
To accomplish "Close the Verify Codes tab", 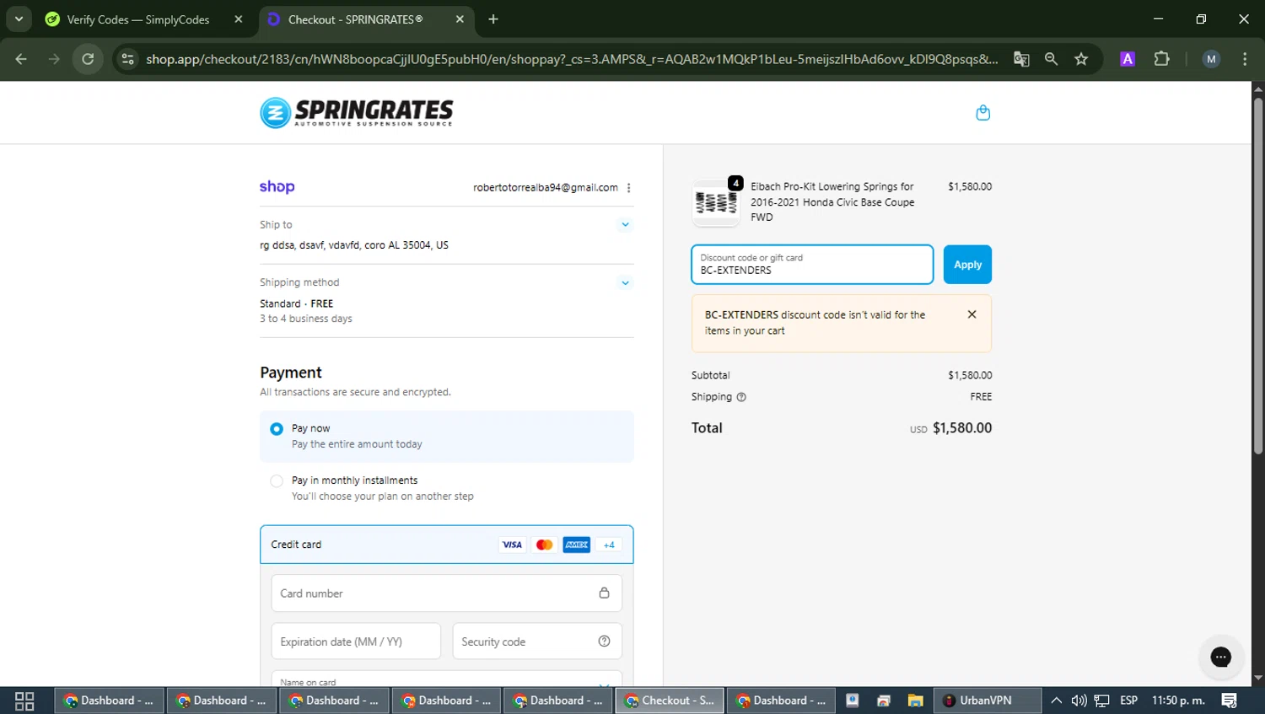I will pyautogui.click(x=239, y=19).
